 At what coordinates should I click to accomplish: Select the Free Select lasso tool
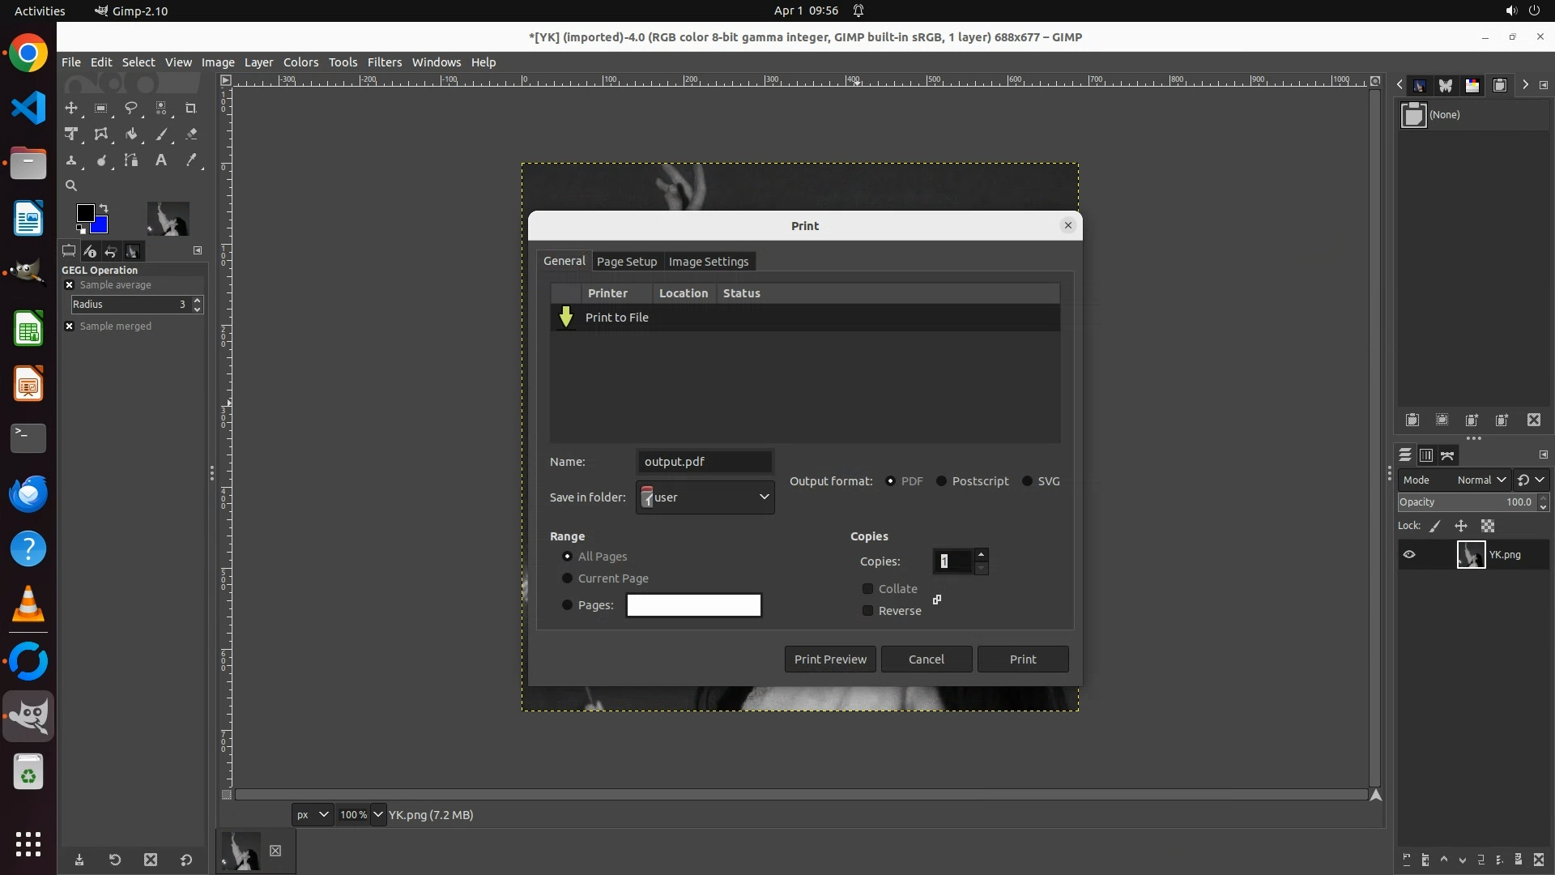click(x=130, y=108)
